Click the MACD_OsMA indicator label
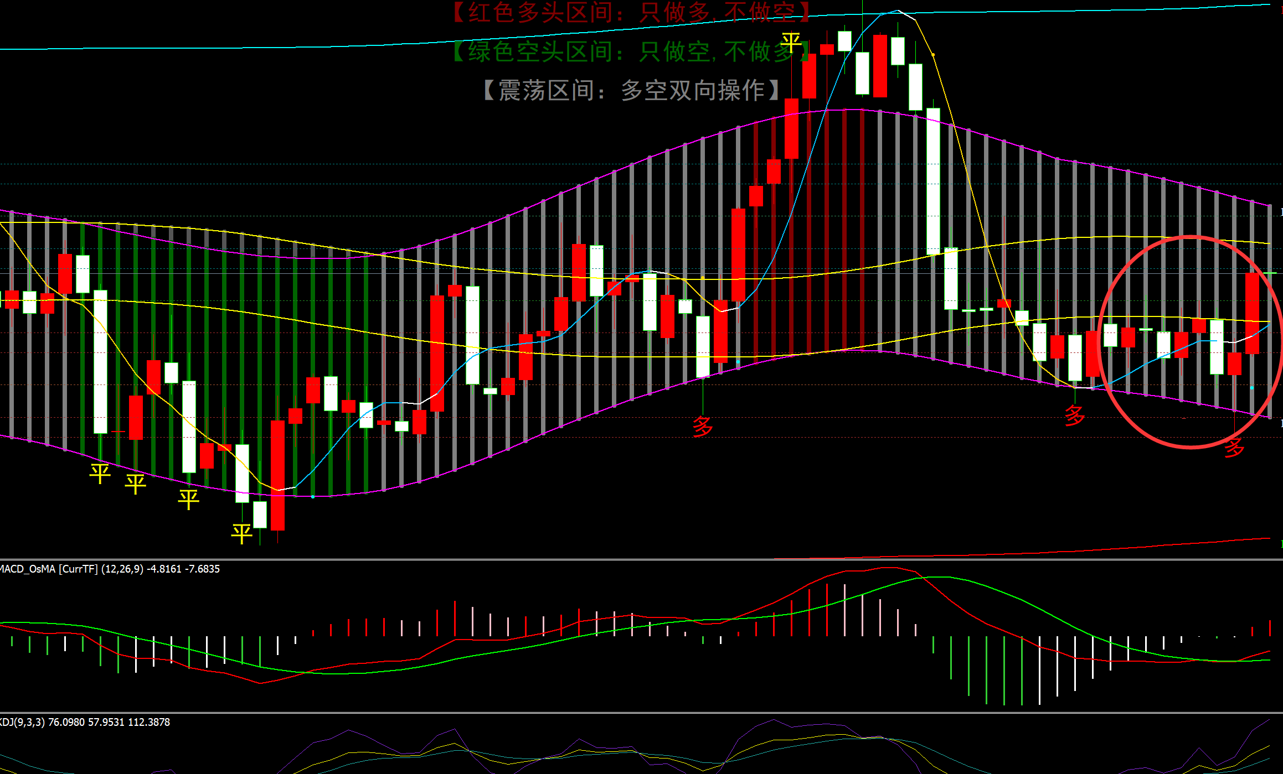1283x774 pixels. click(x=110, y=569)
